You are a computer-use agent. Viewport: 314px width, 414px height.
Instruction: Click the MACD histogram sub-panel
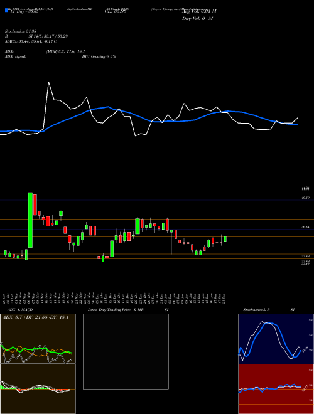[x=38, y=389]
